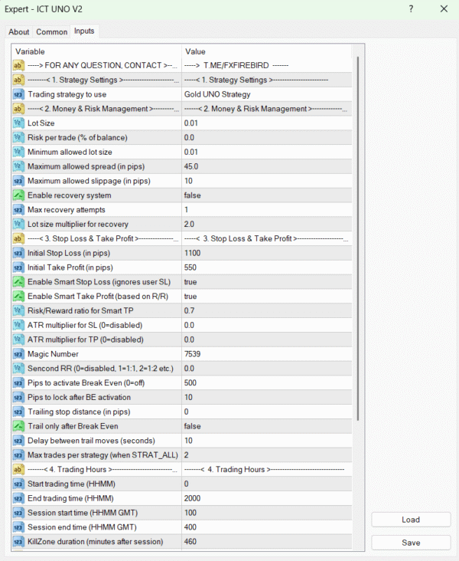
Task: Click icon for Risk/Reward ratio for Smart TP
Action: (x=18, y=310)
